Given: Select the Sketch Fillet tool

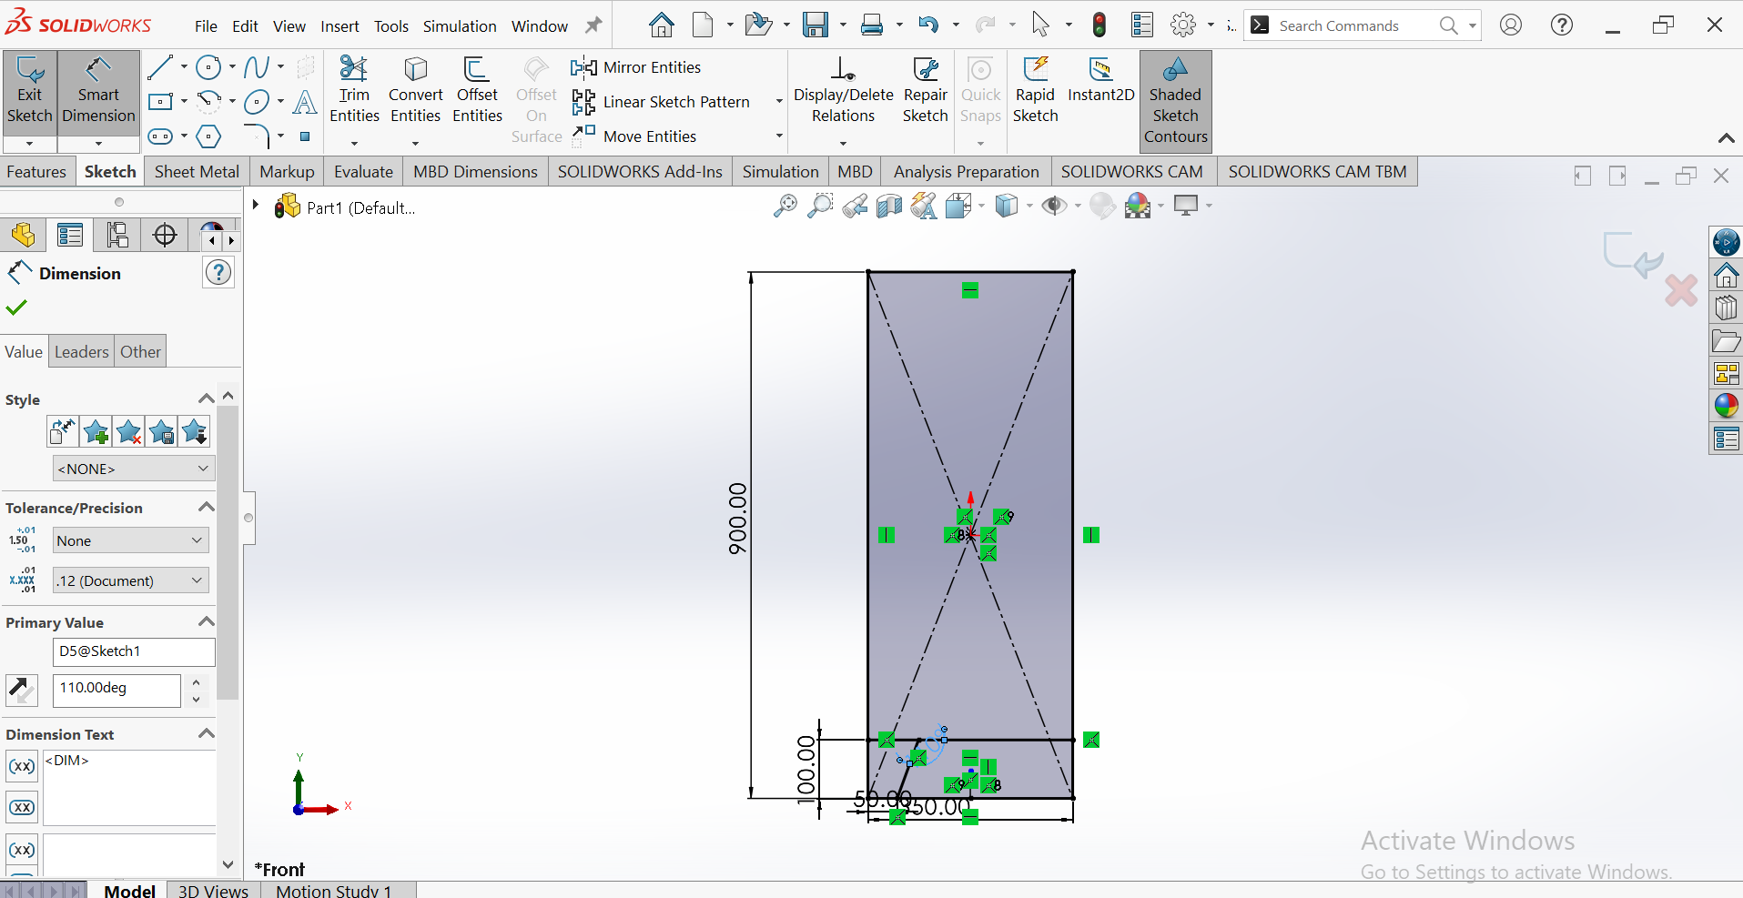Looking at the screenshot, I should [257, 136].
